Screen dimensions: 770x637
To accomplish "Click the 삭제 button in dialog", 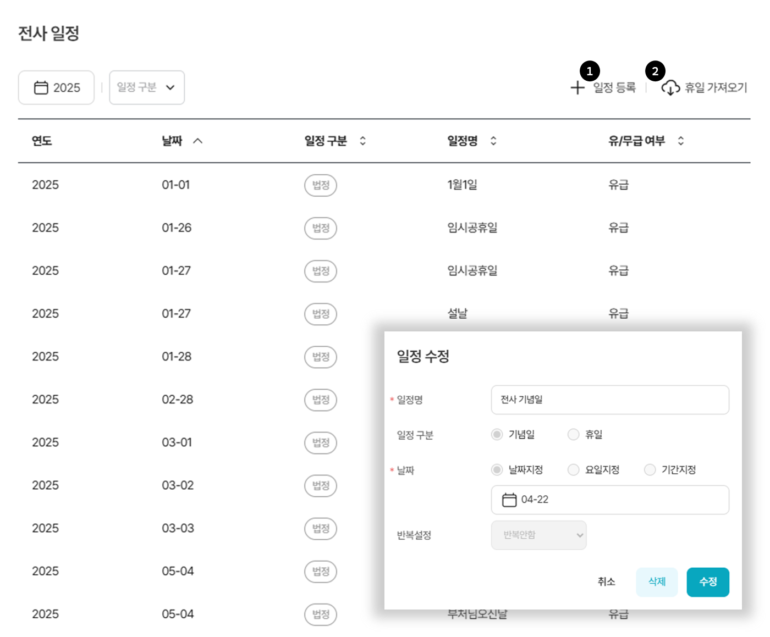I will pyautogui.click(x=657, y=582).
